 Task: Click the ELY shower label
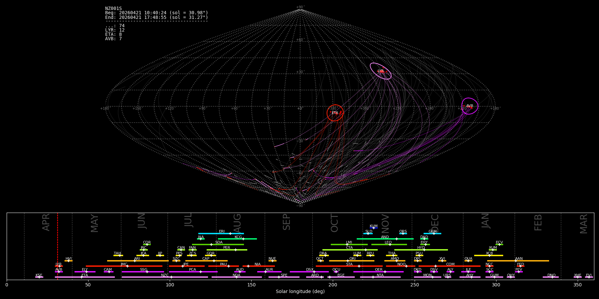[x=85, y=270]
